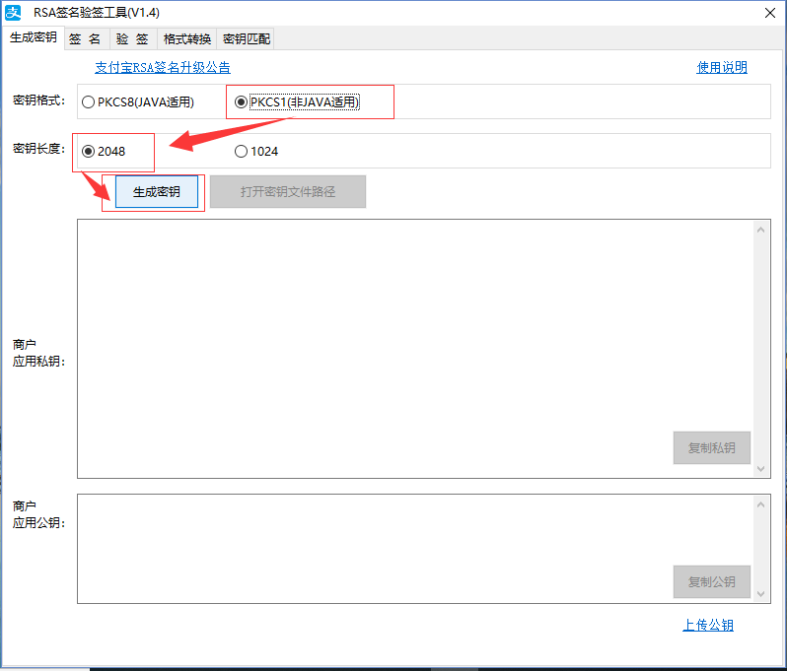Choose 1024 key length
The height and width of the screenshot is (671, 787).
241,151
